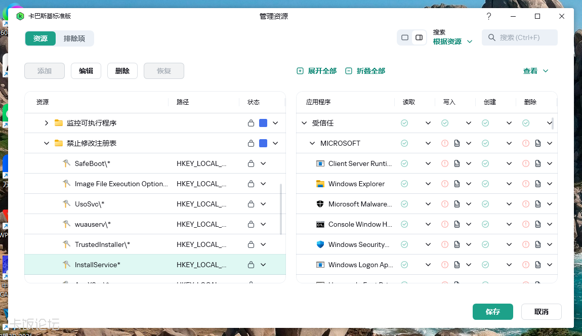Click the 写入 blocked icon for Console Window Host

click(445, 224)
